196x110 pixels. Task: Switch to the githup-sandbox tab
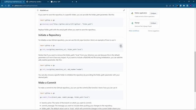tap(37, 2)
